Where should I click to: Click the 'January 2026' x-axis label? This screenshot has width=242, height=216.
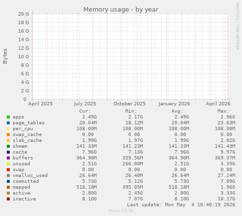tap(174, 104)
